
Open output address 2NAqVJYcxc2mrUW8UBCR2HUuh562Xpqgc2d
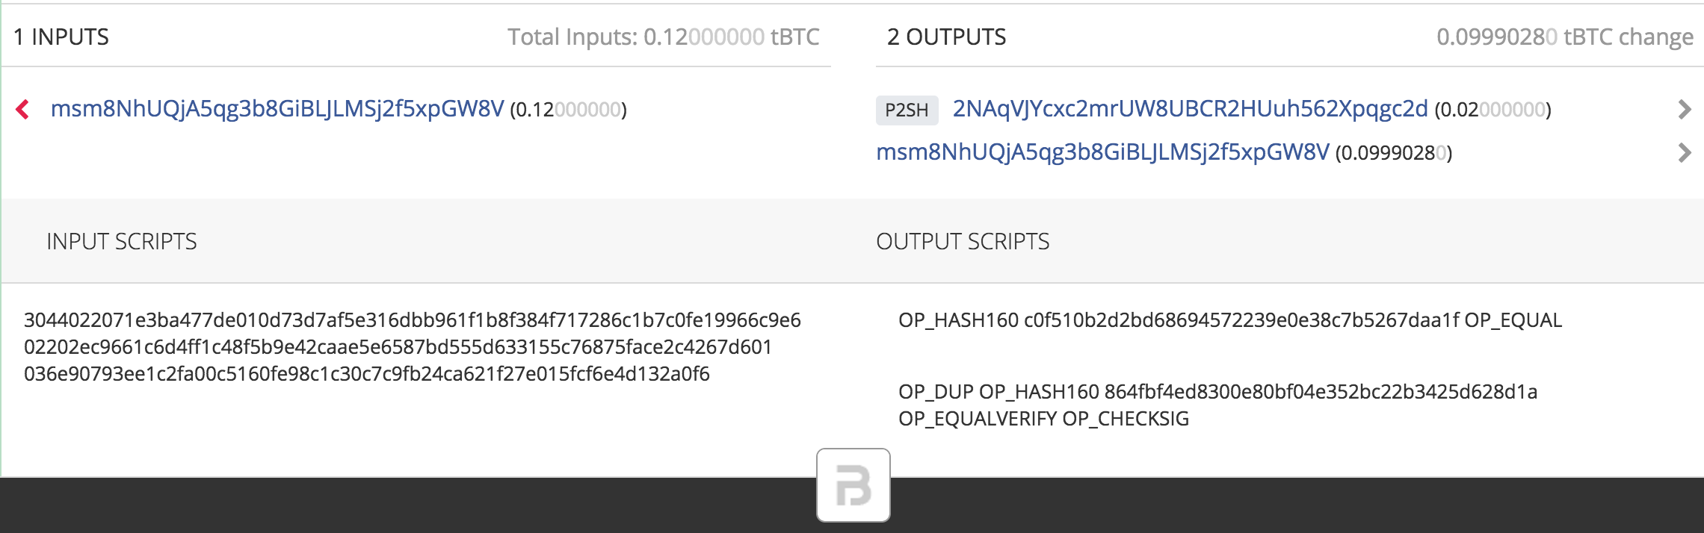[1190, 110]
